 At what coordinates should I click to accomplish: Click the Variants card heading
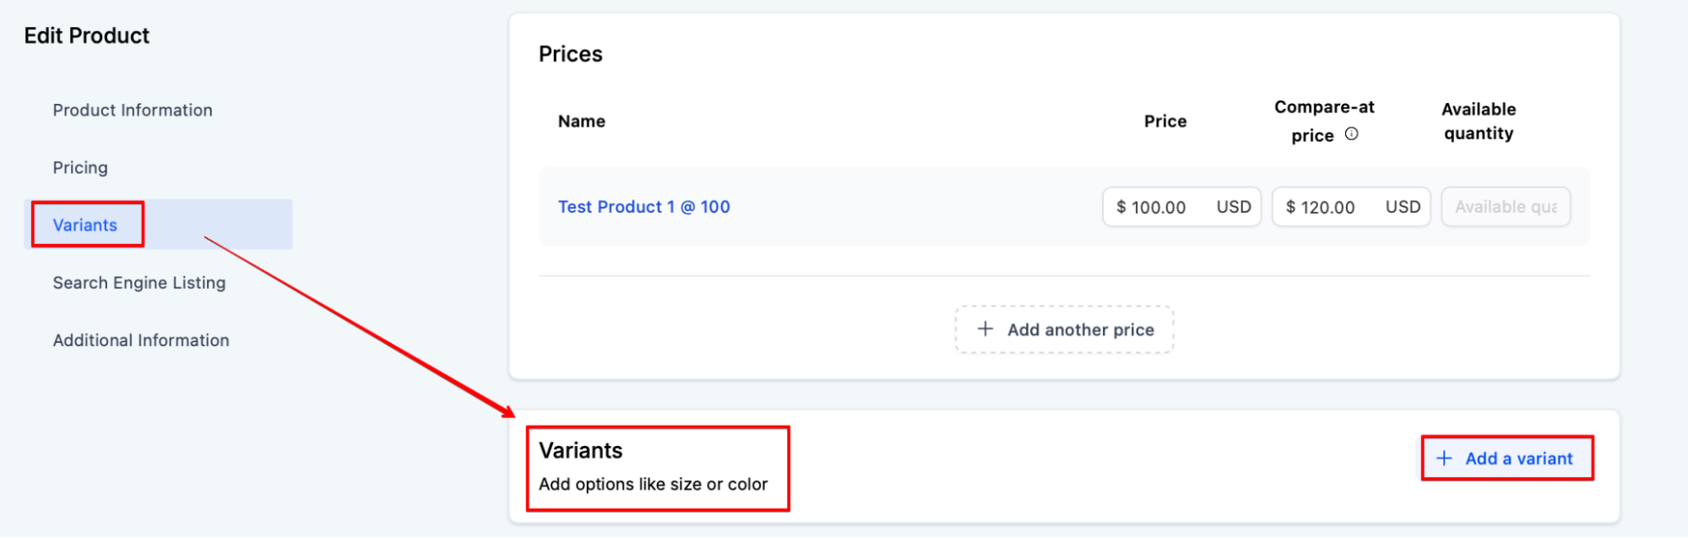581,451
